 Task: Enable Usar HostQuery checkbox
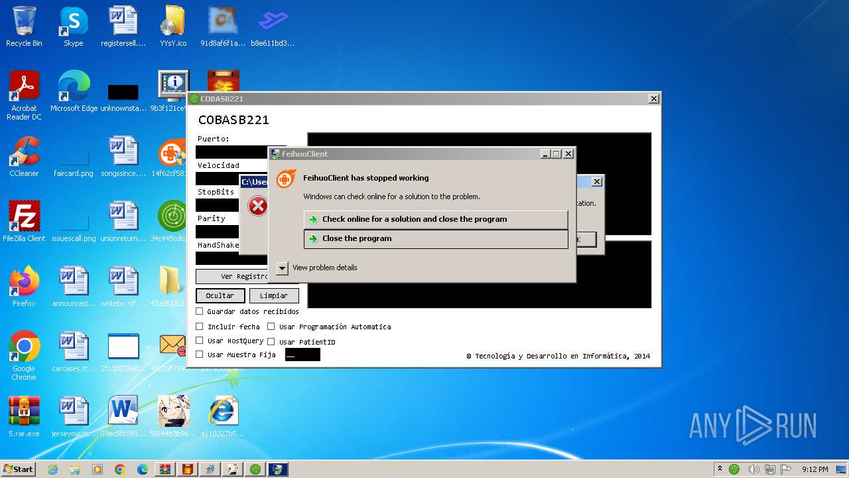coord(200,341)
